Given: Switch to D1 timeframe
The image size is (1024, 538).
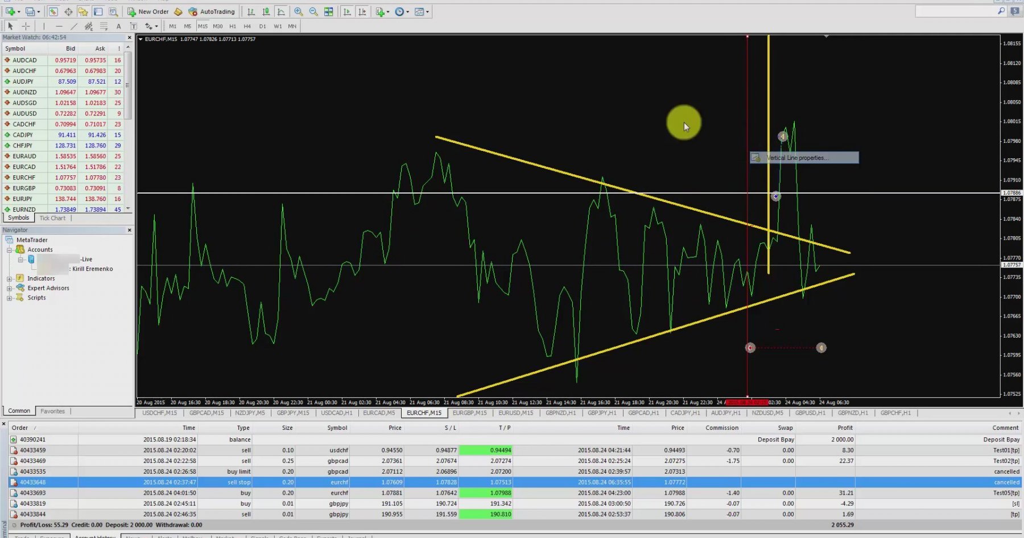Looking at the screenshot, I should 262,26.
